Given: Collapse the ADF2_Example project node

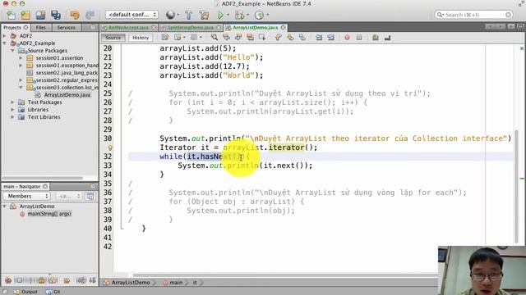Looking at the screenshot, I should pyautogui.click(x=5, y=43).
